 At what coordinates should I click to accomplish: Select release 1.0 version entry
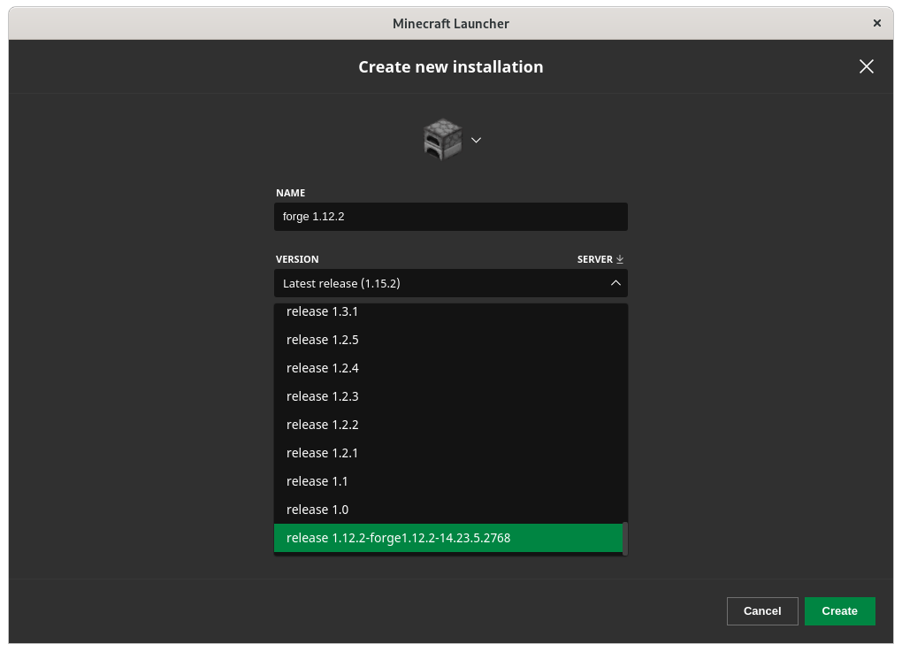[x=448, y=510]
